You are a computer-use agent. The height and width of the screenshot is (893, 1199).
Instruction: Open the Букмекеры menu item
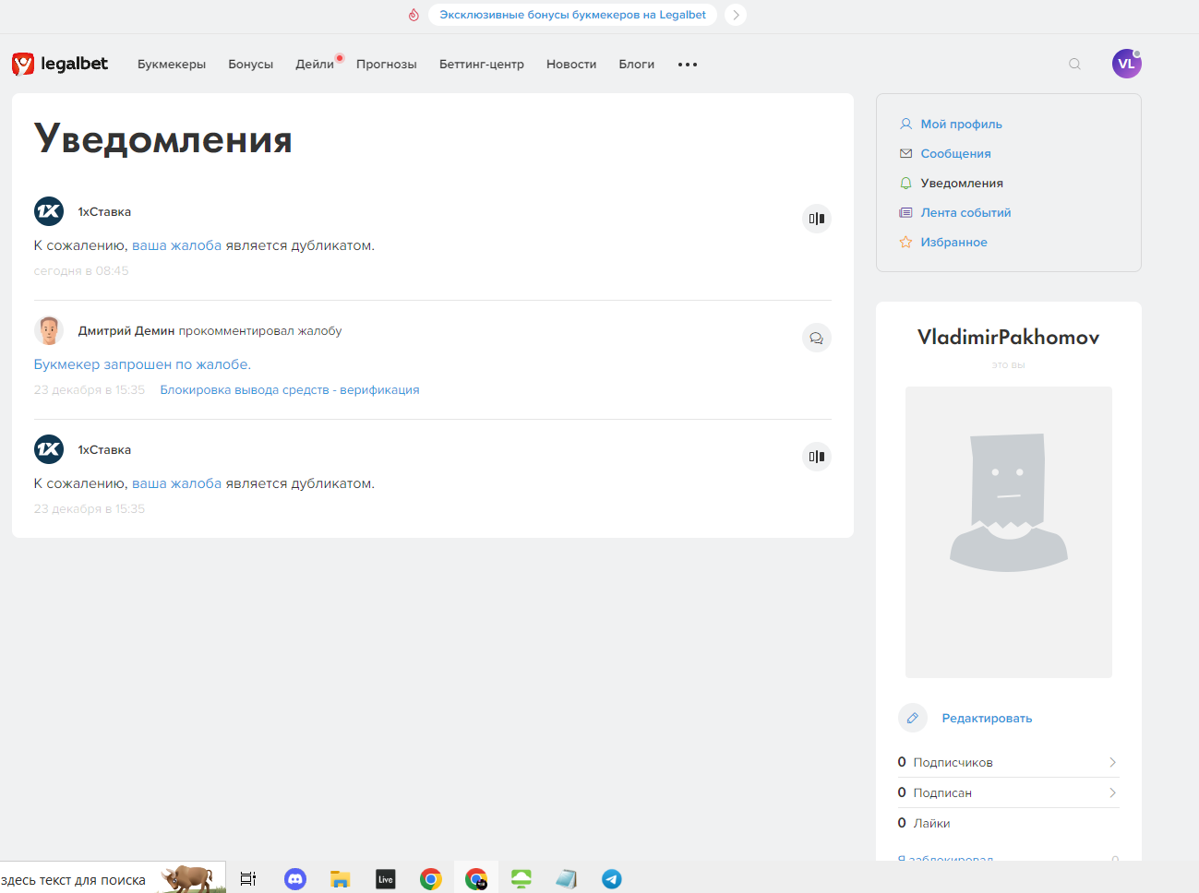172,65
